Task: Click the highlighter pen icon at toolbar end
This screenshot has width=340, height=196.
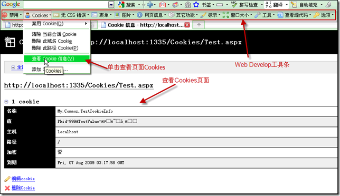Action: 328,4
